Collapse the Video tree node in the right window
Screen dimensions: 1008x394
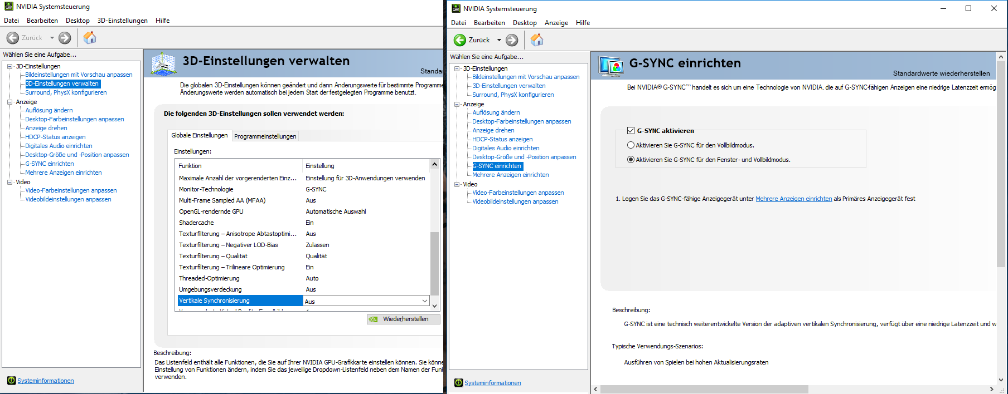(x=457, y=184)
